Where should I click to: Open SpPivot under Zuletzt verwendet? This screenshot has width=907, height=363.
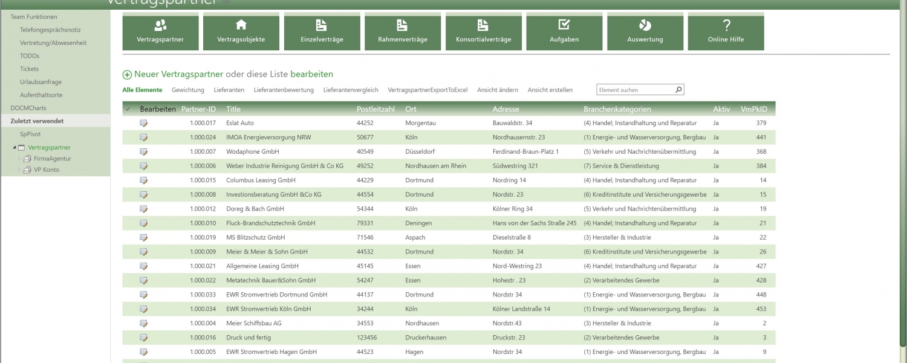(30, 134)
